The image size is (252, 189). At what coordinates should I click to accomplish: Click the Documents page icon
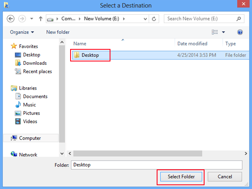[18, 96]
